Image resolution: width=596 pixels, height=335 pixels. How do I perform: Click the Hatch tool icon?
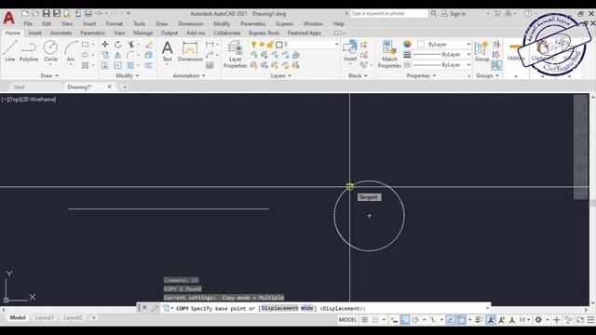point(86,66)
